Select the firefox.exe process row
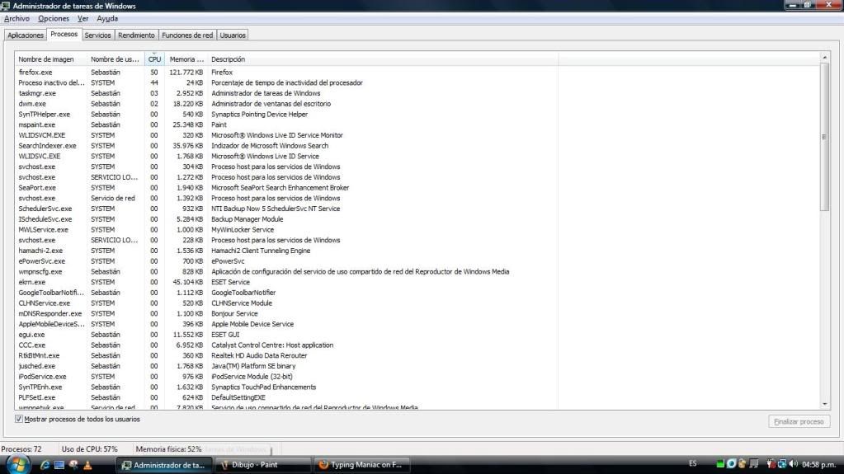 [x=35, y=73]
